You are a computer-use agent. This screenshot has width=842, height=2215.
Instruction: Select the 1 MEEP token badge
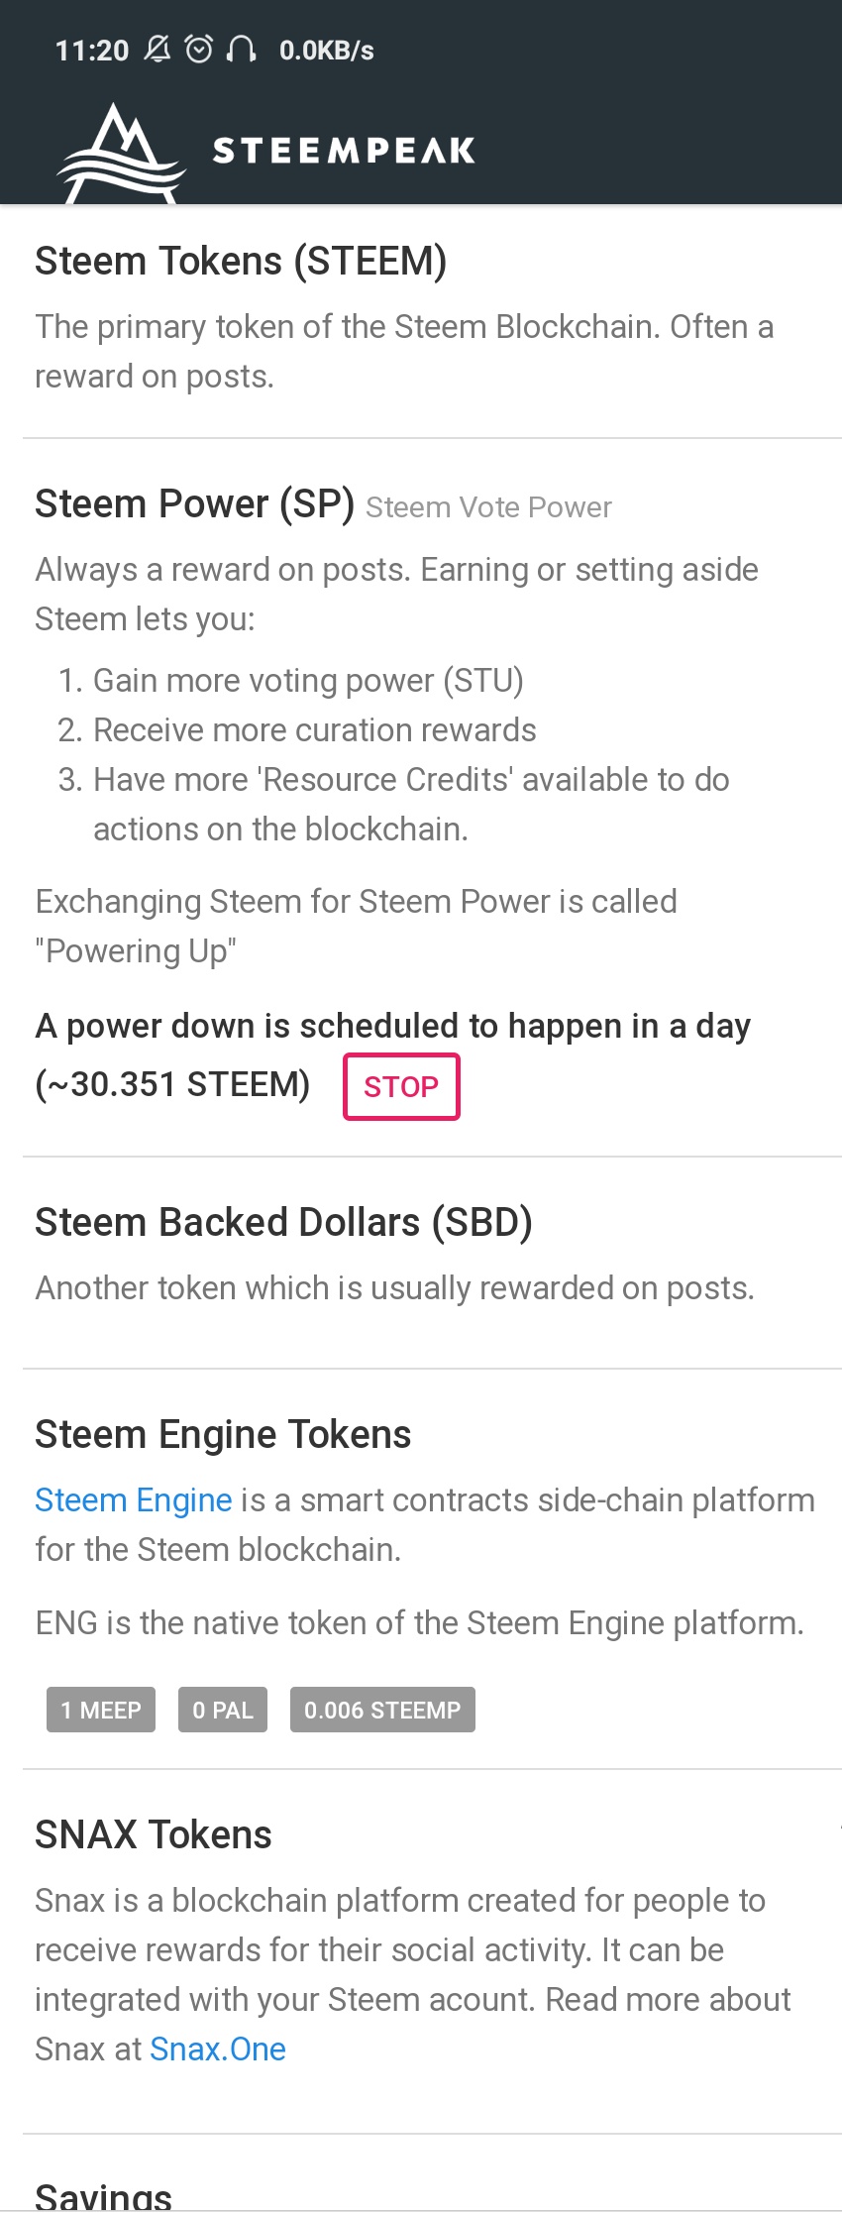click(101, 1710)
